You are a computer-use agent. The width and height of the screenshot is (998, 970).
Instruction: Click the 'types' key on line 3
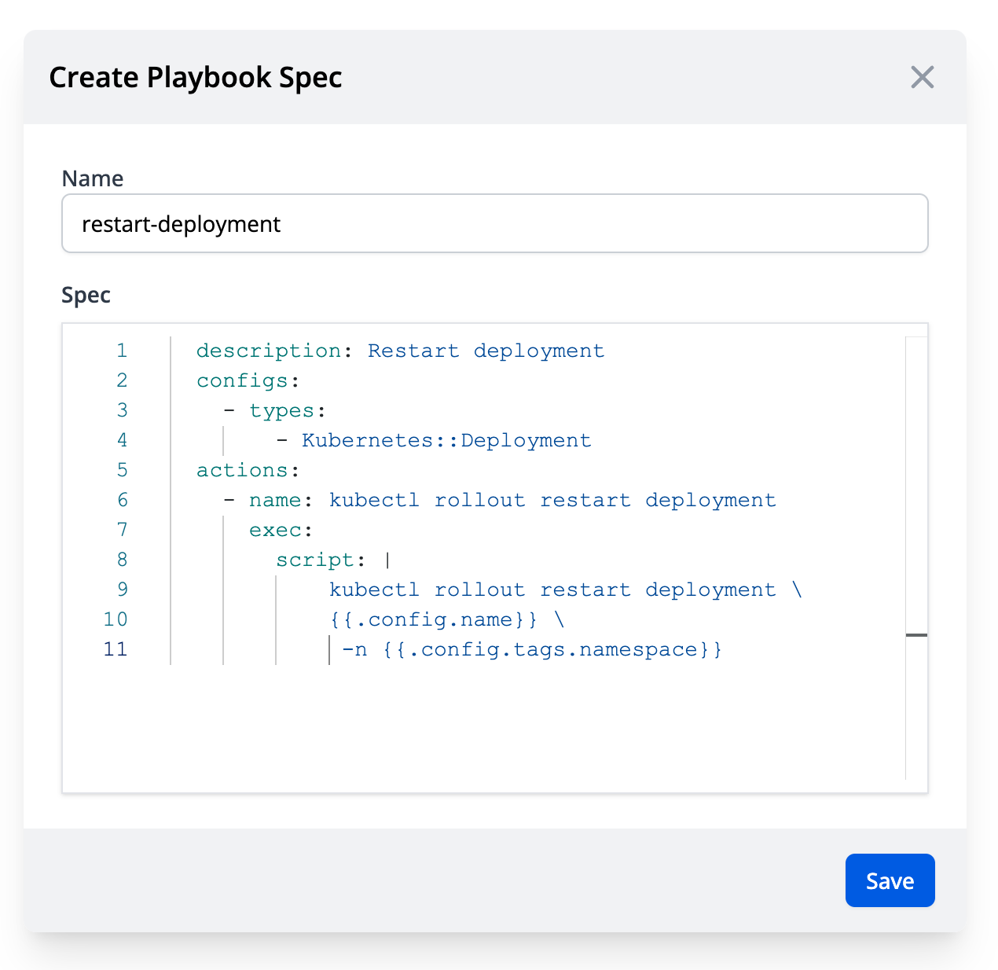click(281, 410)
